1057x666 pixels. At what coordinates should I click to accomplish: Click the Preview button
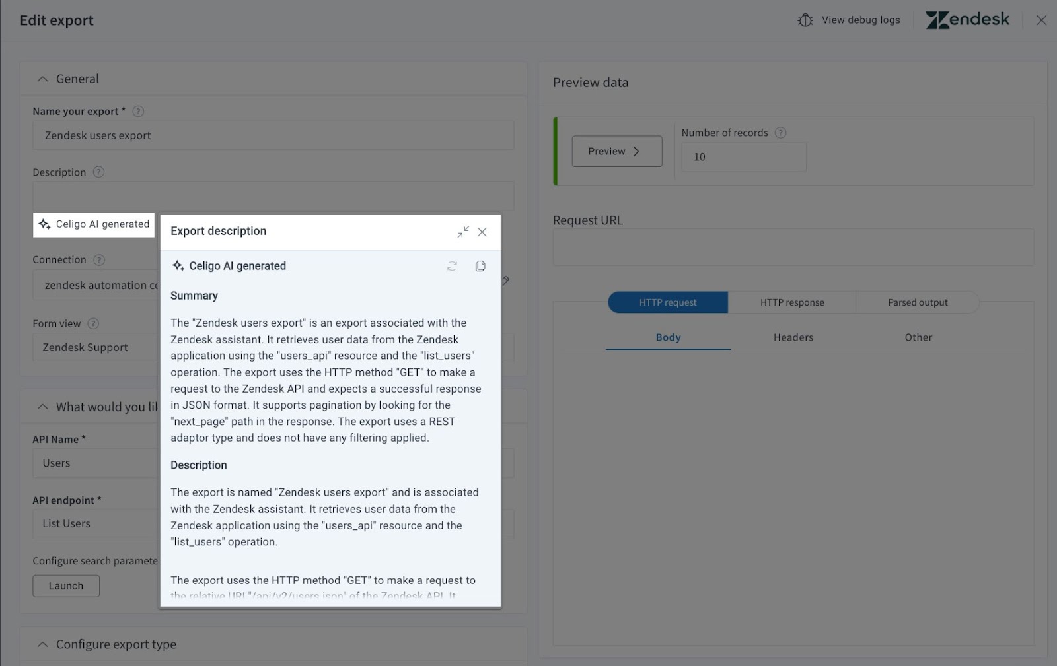616,150
